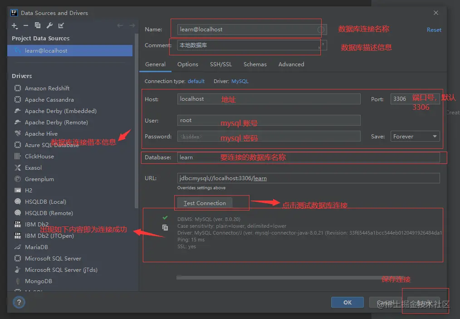Viewport: 460px width, 319px height.
Task: Select Exasol driver
Action: 33,168
